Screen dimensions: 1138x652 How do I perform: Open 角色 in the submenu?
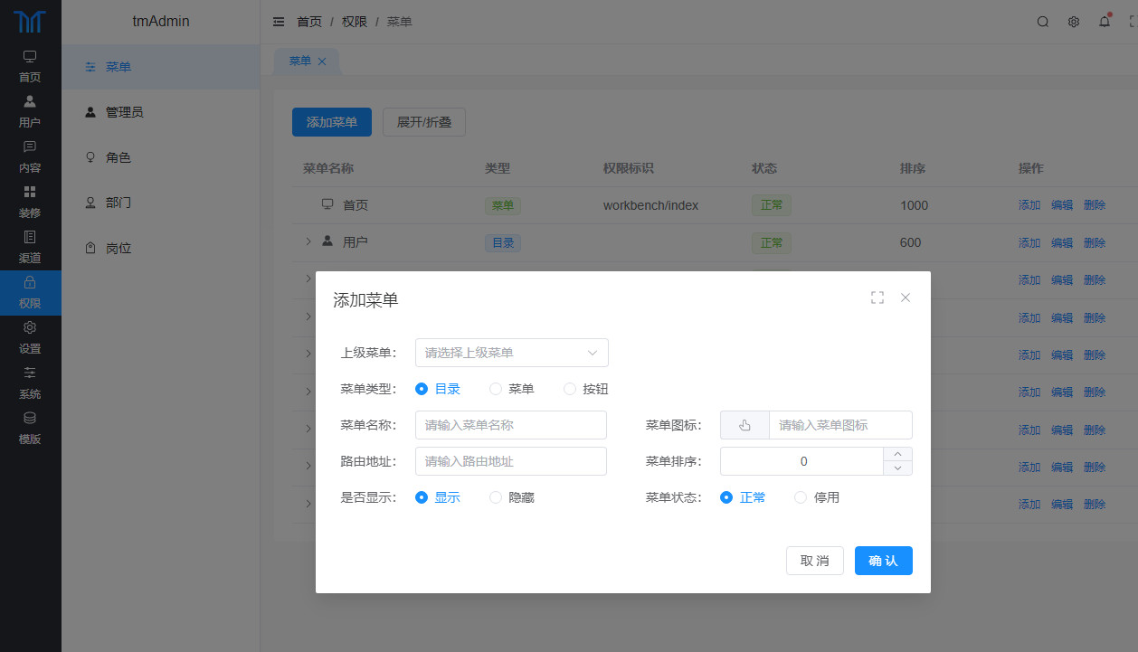click(x=118, y=157)
